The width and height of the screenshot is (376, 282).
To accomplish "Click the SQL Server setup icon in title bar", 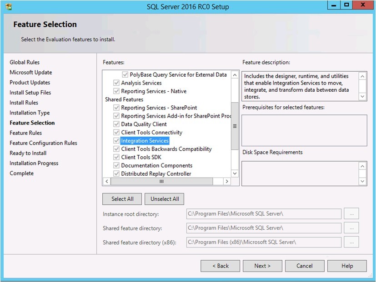I will point(9,7).
